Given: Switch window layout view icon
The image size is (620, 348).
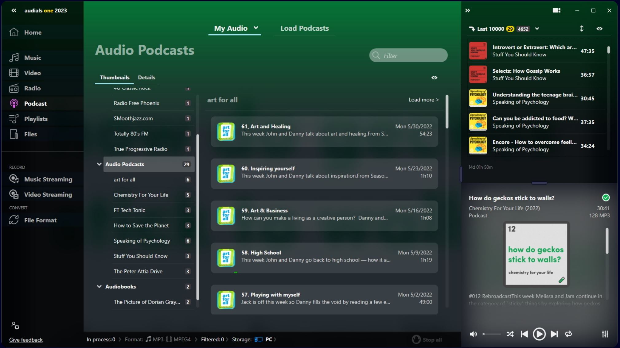Looking at the screenshot, I should [x=556, y=10].
